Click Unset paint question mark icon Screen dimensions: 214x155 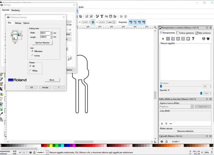pyautogui.click(x=193, y=39)
